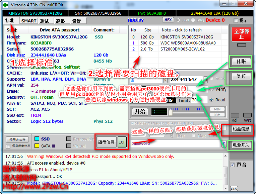The height and width of the screenshot is (194, 256).
Task: Click the Drive ATA passport header
Action: (60, 30)
